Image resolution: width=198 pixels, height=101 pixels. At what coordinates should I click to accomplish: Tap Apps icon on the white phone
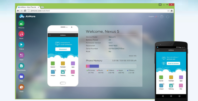73,63
